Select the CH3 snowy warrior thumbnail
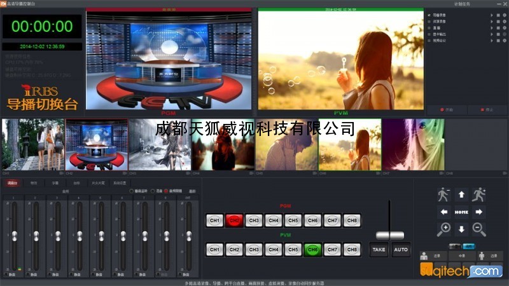The width and height of the screenshot is (509, 286). [x=160, y=145]
